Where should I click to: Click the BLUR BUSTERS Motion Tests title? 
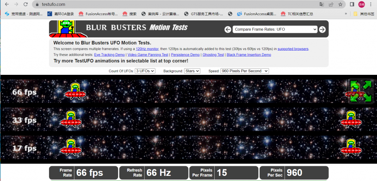point(137,27)
